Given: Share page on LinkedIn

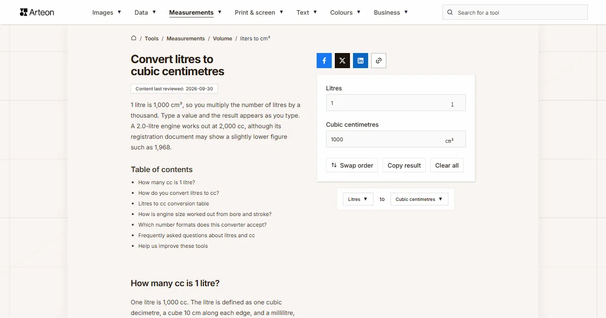Looking at the screenshot, I should tap(361, 61).
